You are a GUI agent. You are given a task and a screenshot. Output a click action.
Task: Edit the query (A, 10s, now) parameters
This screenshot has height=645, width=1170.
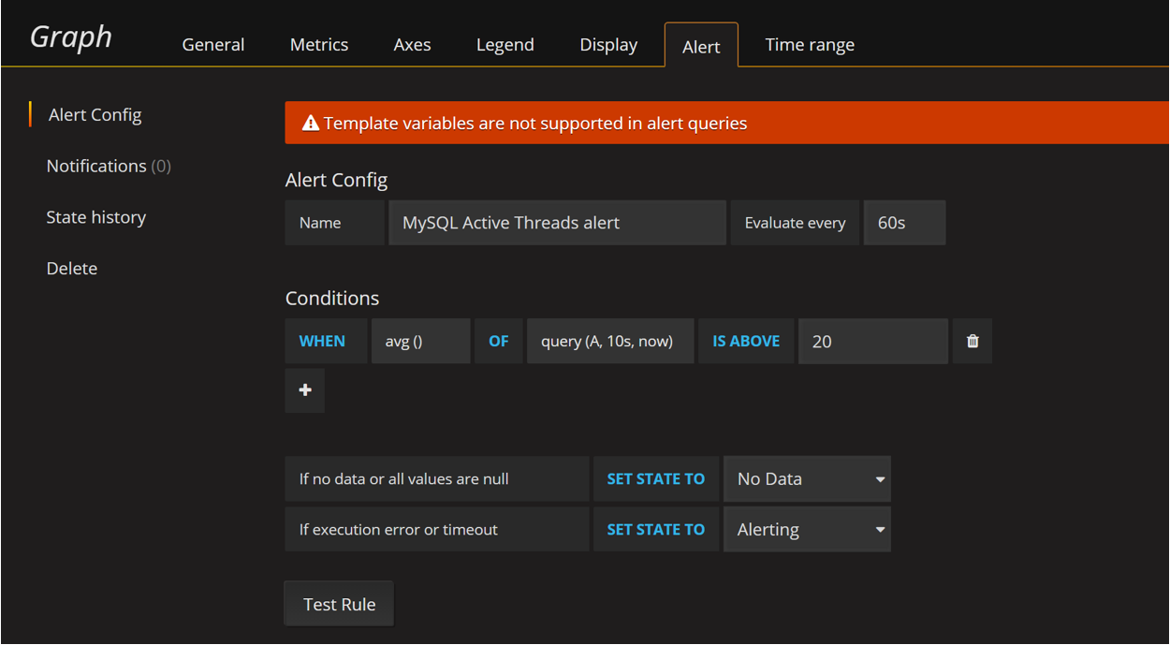pos(610,341)
